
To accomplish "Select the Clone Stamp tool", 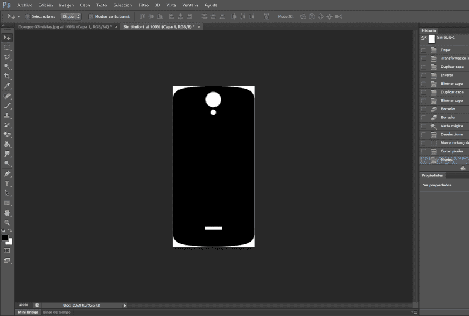I will pos(7,115).
